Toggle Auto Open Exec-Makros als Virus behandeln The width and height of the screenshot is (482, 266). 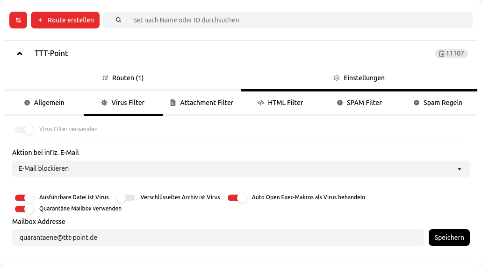pyautogui.click(x=237, y=197)
